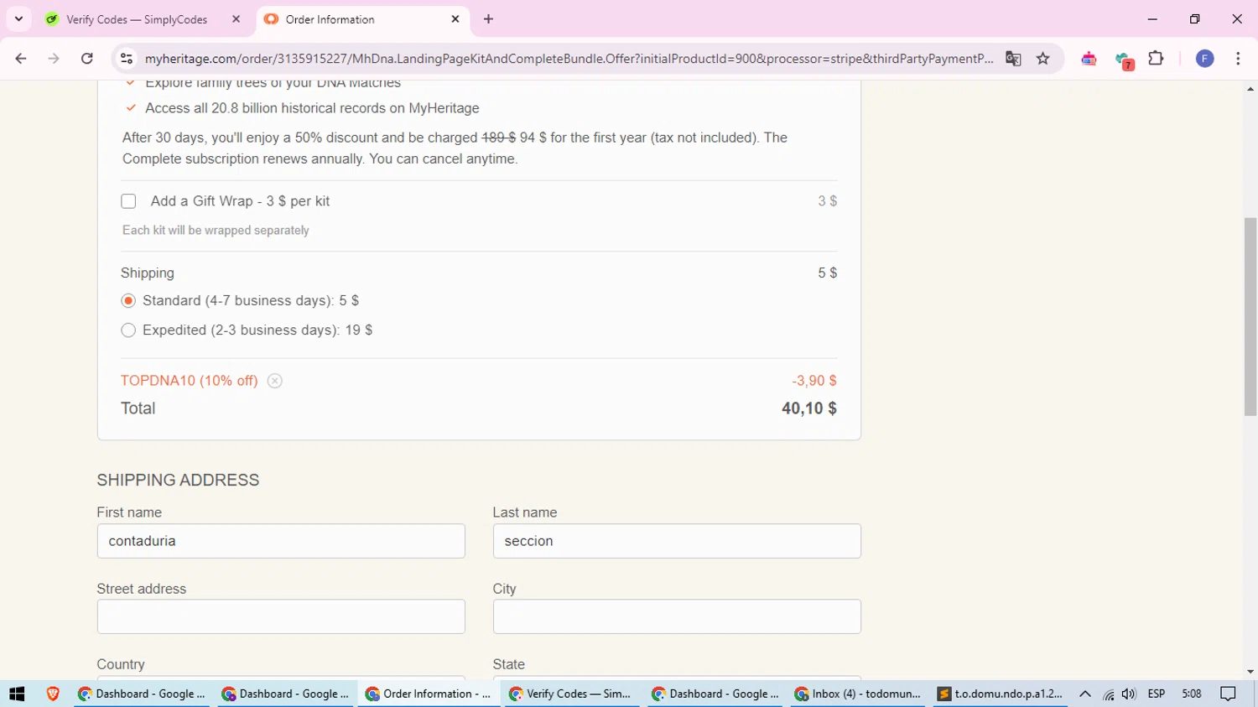Click the TOPDNA10 (10% off) label
1258x707 pixels.
click(190, 381)
